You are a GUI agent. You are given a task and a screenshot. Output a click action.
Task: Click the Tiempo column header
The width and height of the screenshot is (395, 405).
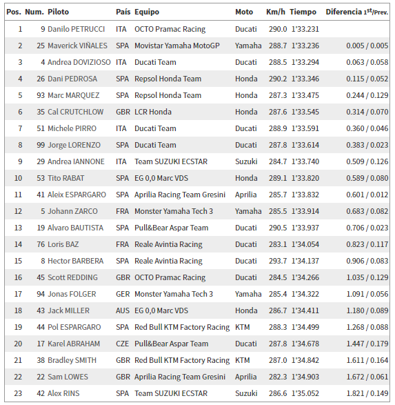[303, 12]
